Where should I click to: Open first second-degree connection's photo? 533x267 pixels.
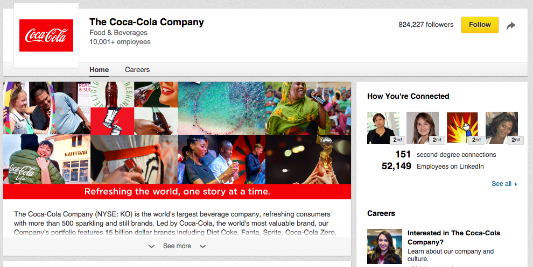pyautogui.click(x=383, y=128)
